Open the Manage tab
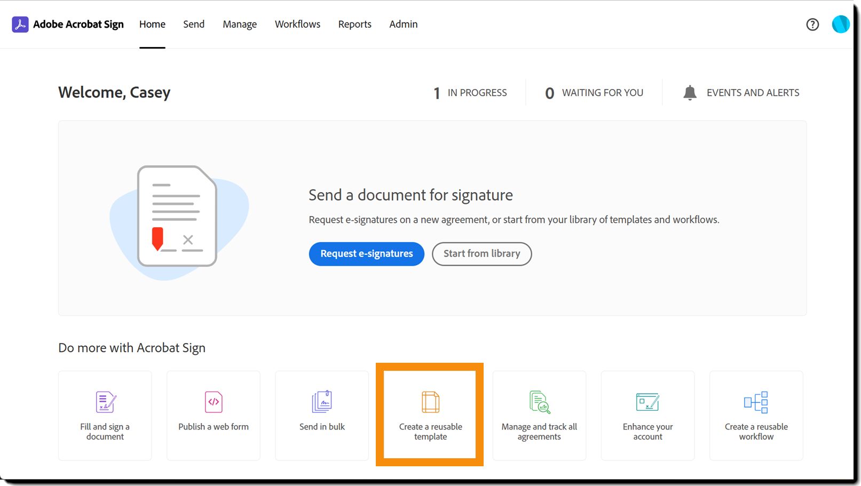 point(240,25)
